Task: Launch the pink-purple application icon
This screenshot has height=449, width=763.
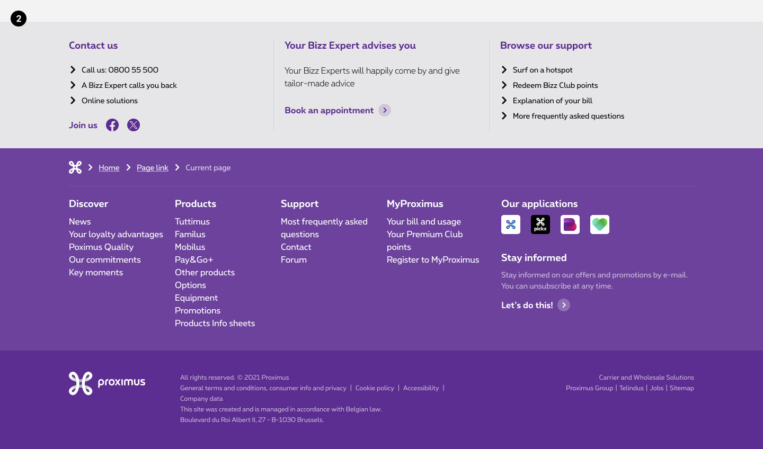Action: tap(570, 224)
